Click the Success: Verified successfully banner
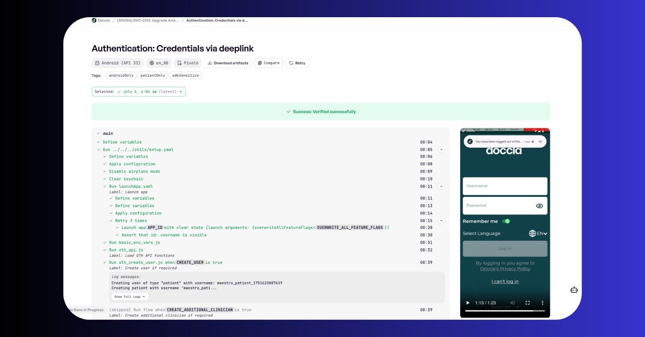This screenshot has width=645, height=337. click(321, 112)
